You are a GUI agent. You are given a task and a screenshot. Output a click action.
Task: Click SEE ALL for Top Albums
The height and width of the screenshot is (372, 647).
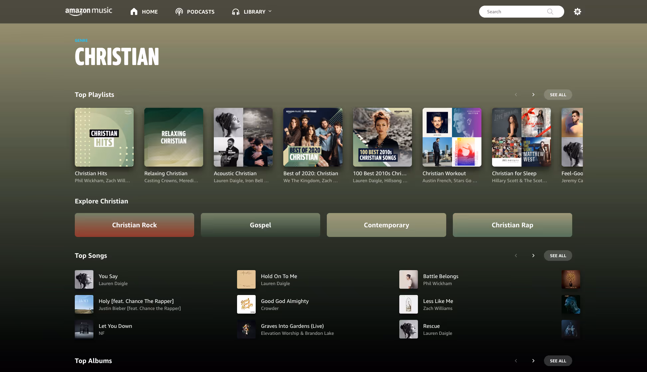tap(558, 361)
